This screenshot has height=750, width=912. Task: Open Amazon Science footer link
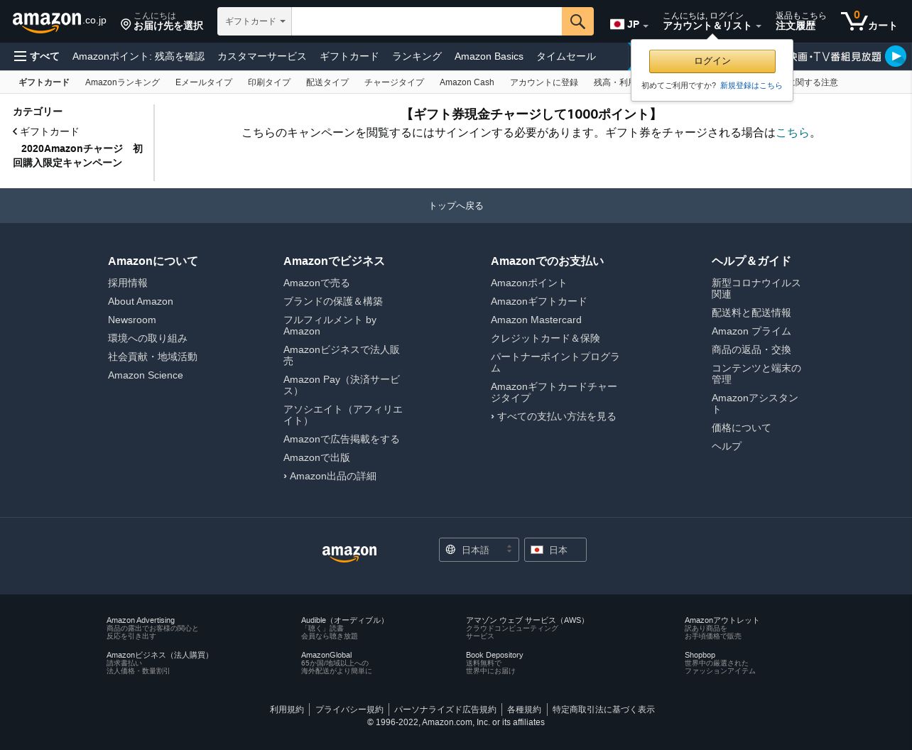point(146,375)
